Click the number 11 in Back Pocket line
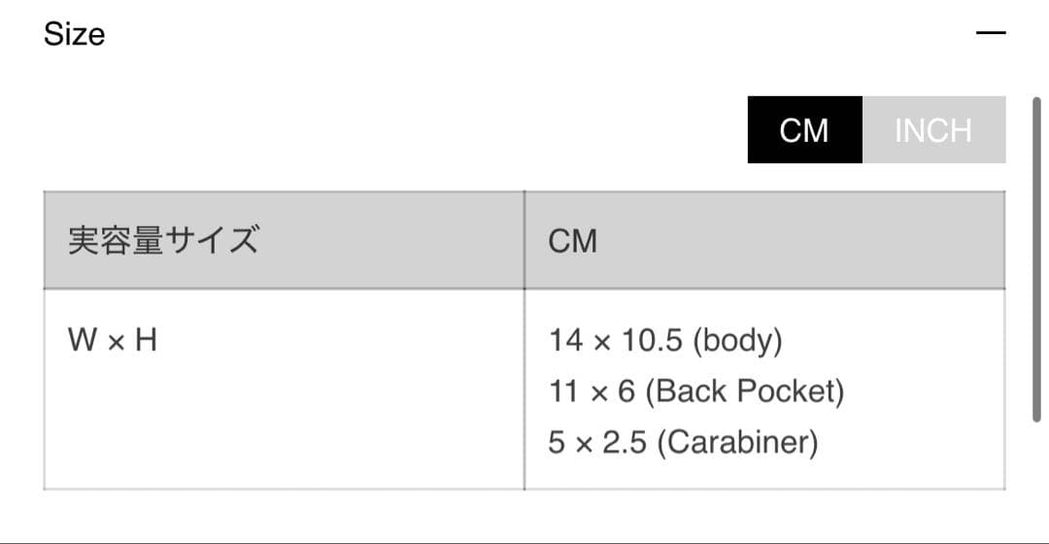 pos(563,391)
